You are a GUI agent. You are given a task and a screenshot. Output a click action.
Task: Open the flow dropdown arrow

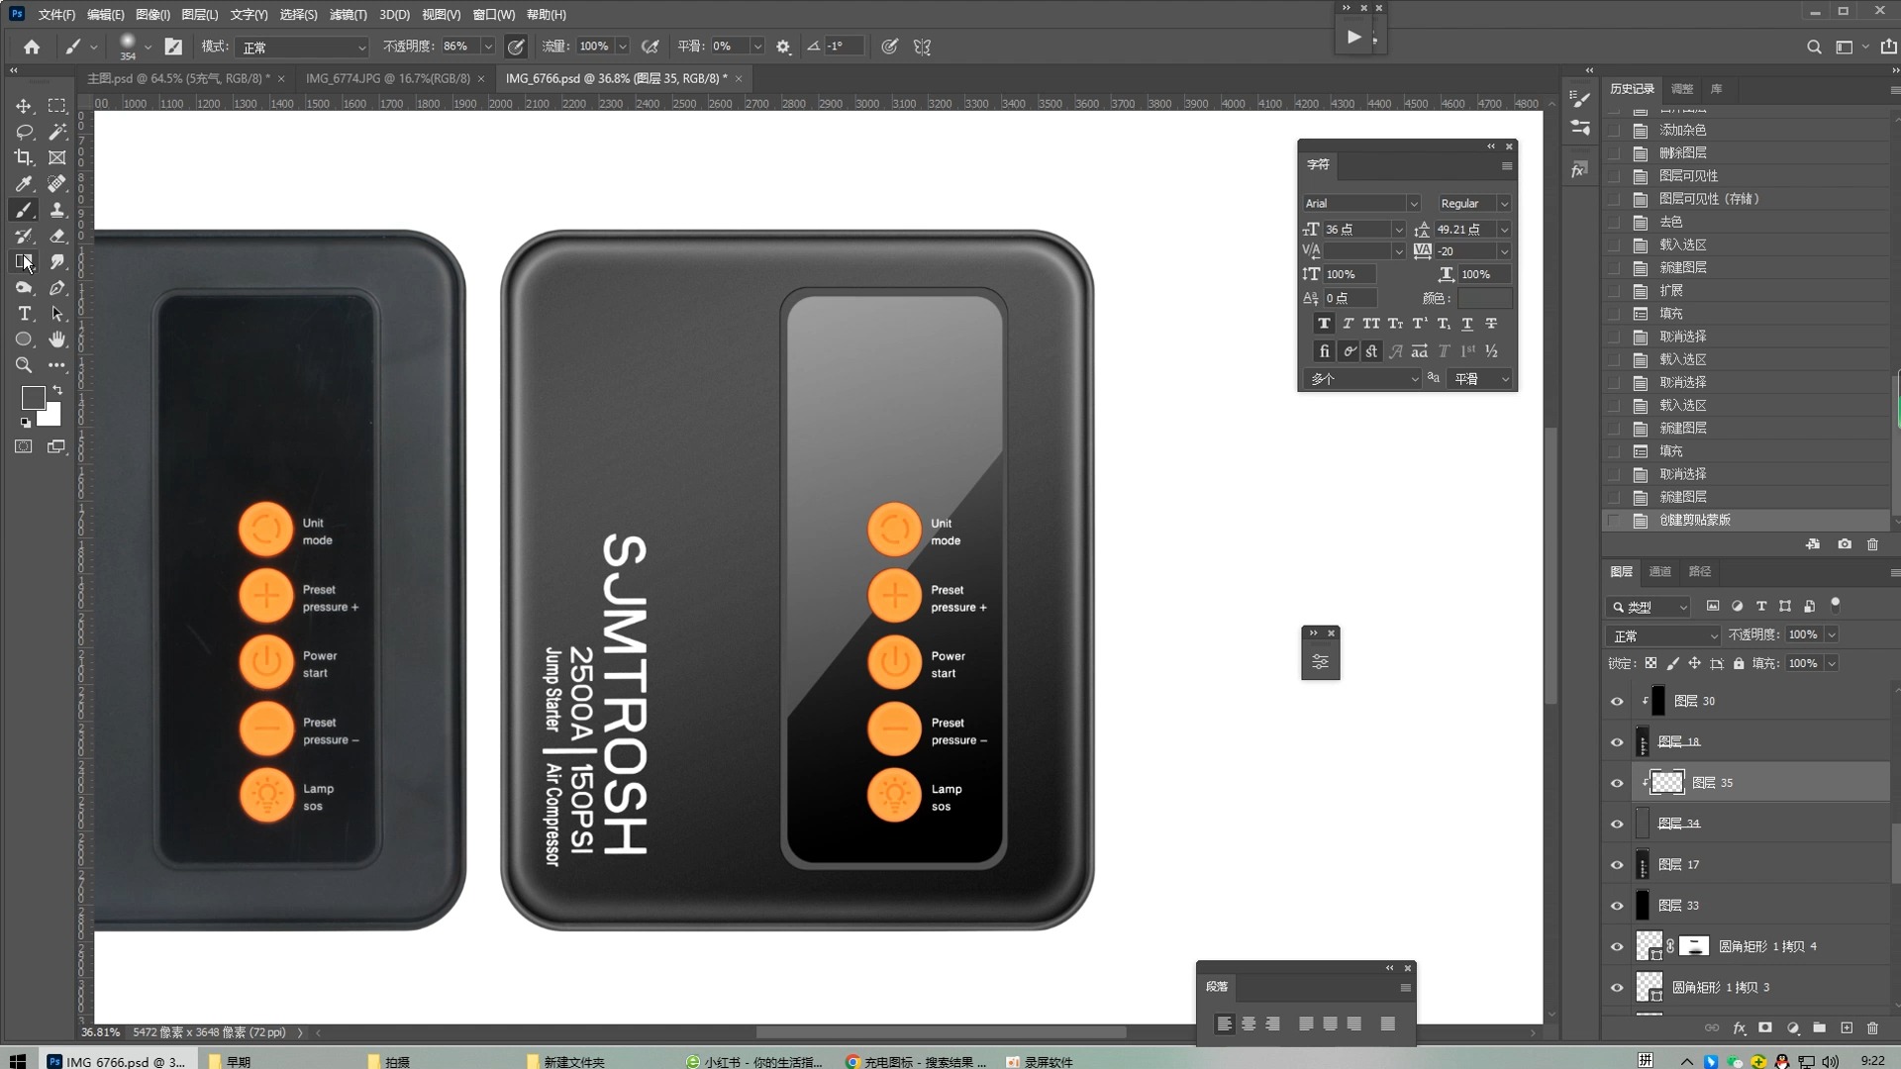point(622,47)
